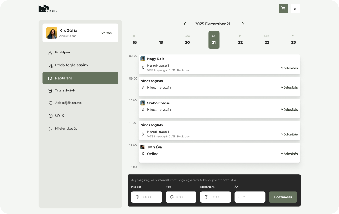Click clock icon in Vég field
Viewport: 339px width, 214px height.
[172, 197]
